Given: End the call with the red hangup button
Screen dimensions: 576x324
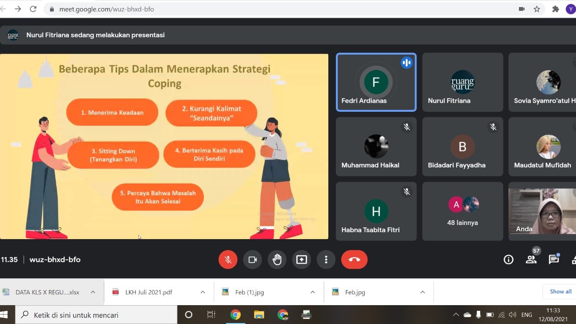Looking at the screenshot, I should click(354, 259).
